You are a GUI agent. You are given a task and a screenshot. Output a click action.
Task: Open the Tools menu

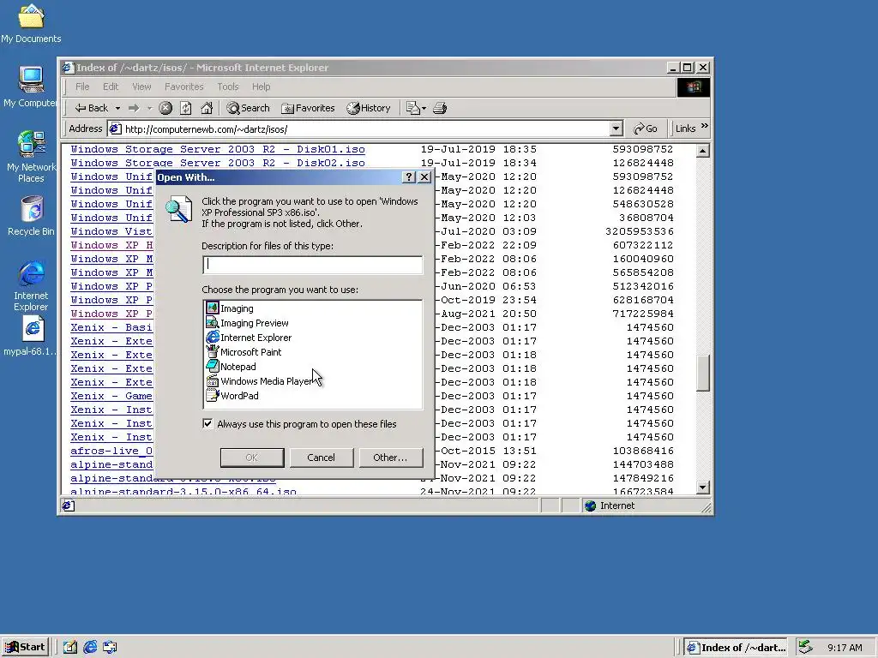coord(228,87)
